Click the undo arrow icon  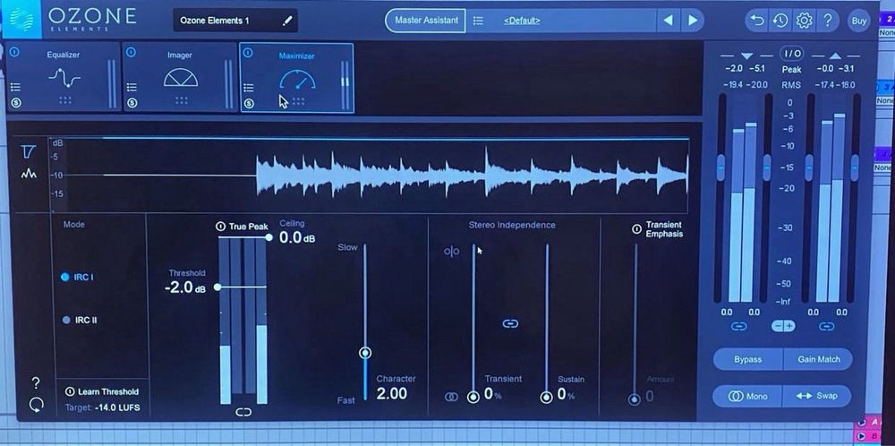(x=757, y=21)
